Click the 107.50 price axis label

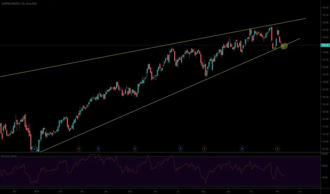pos(325,149)
